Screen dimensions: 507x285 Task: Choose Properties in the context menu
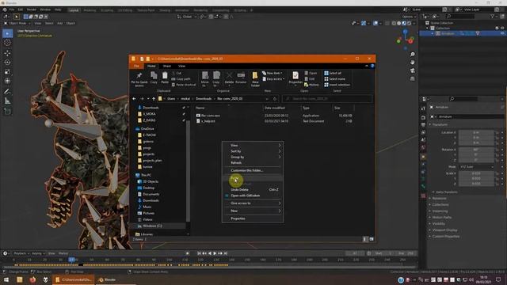coord(253,218)
